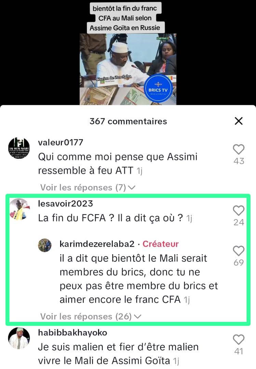Like the creator's reply by karimdezerelaba2

click(239, 251)
